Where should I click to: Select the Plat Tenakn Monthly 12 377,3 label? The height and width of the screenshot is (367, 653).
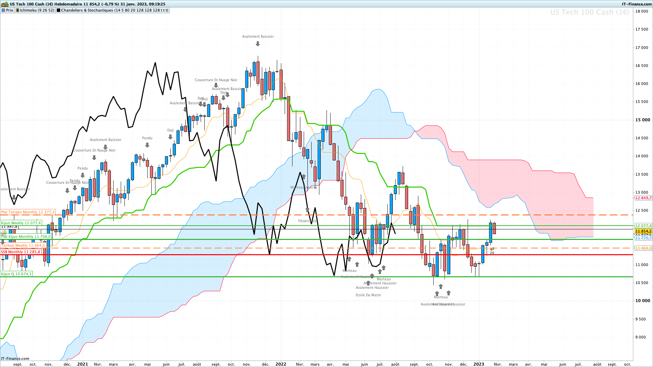point(28,212)
